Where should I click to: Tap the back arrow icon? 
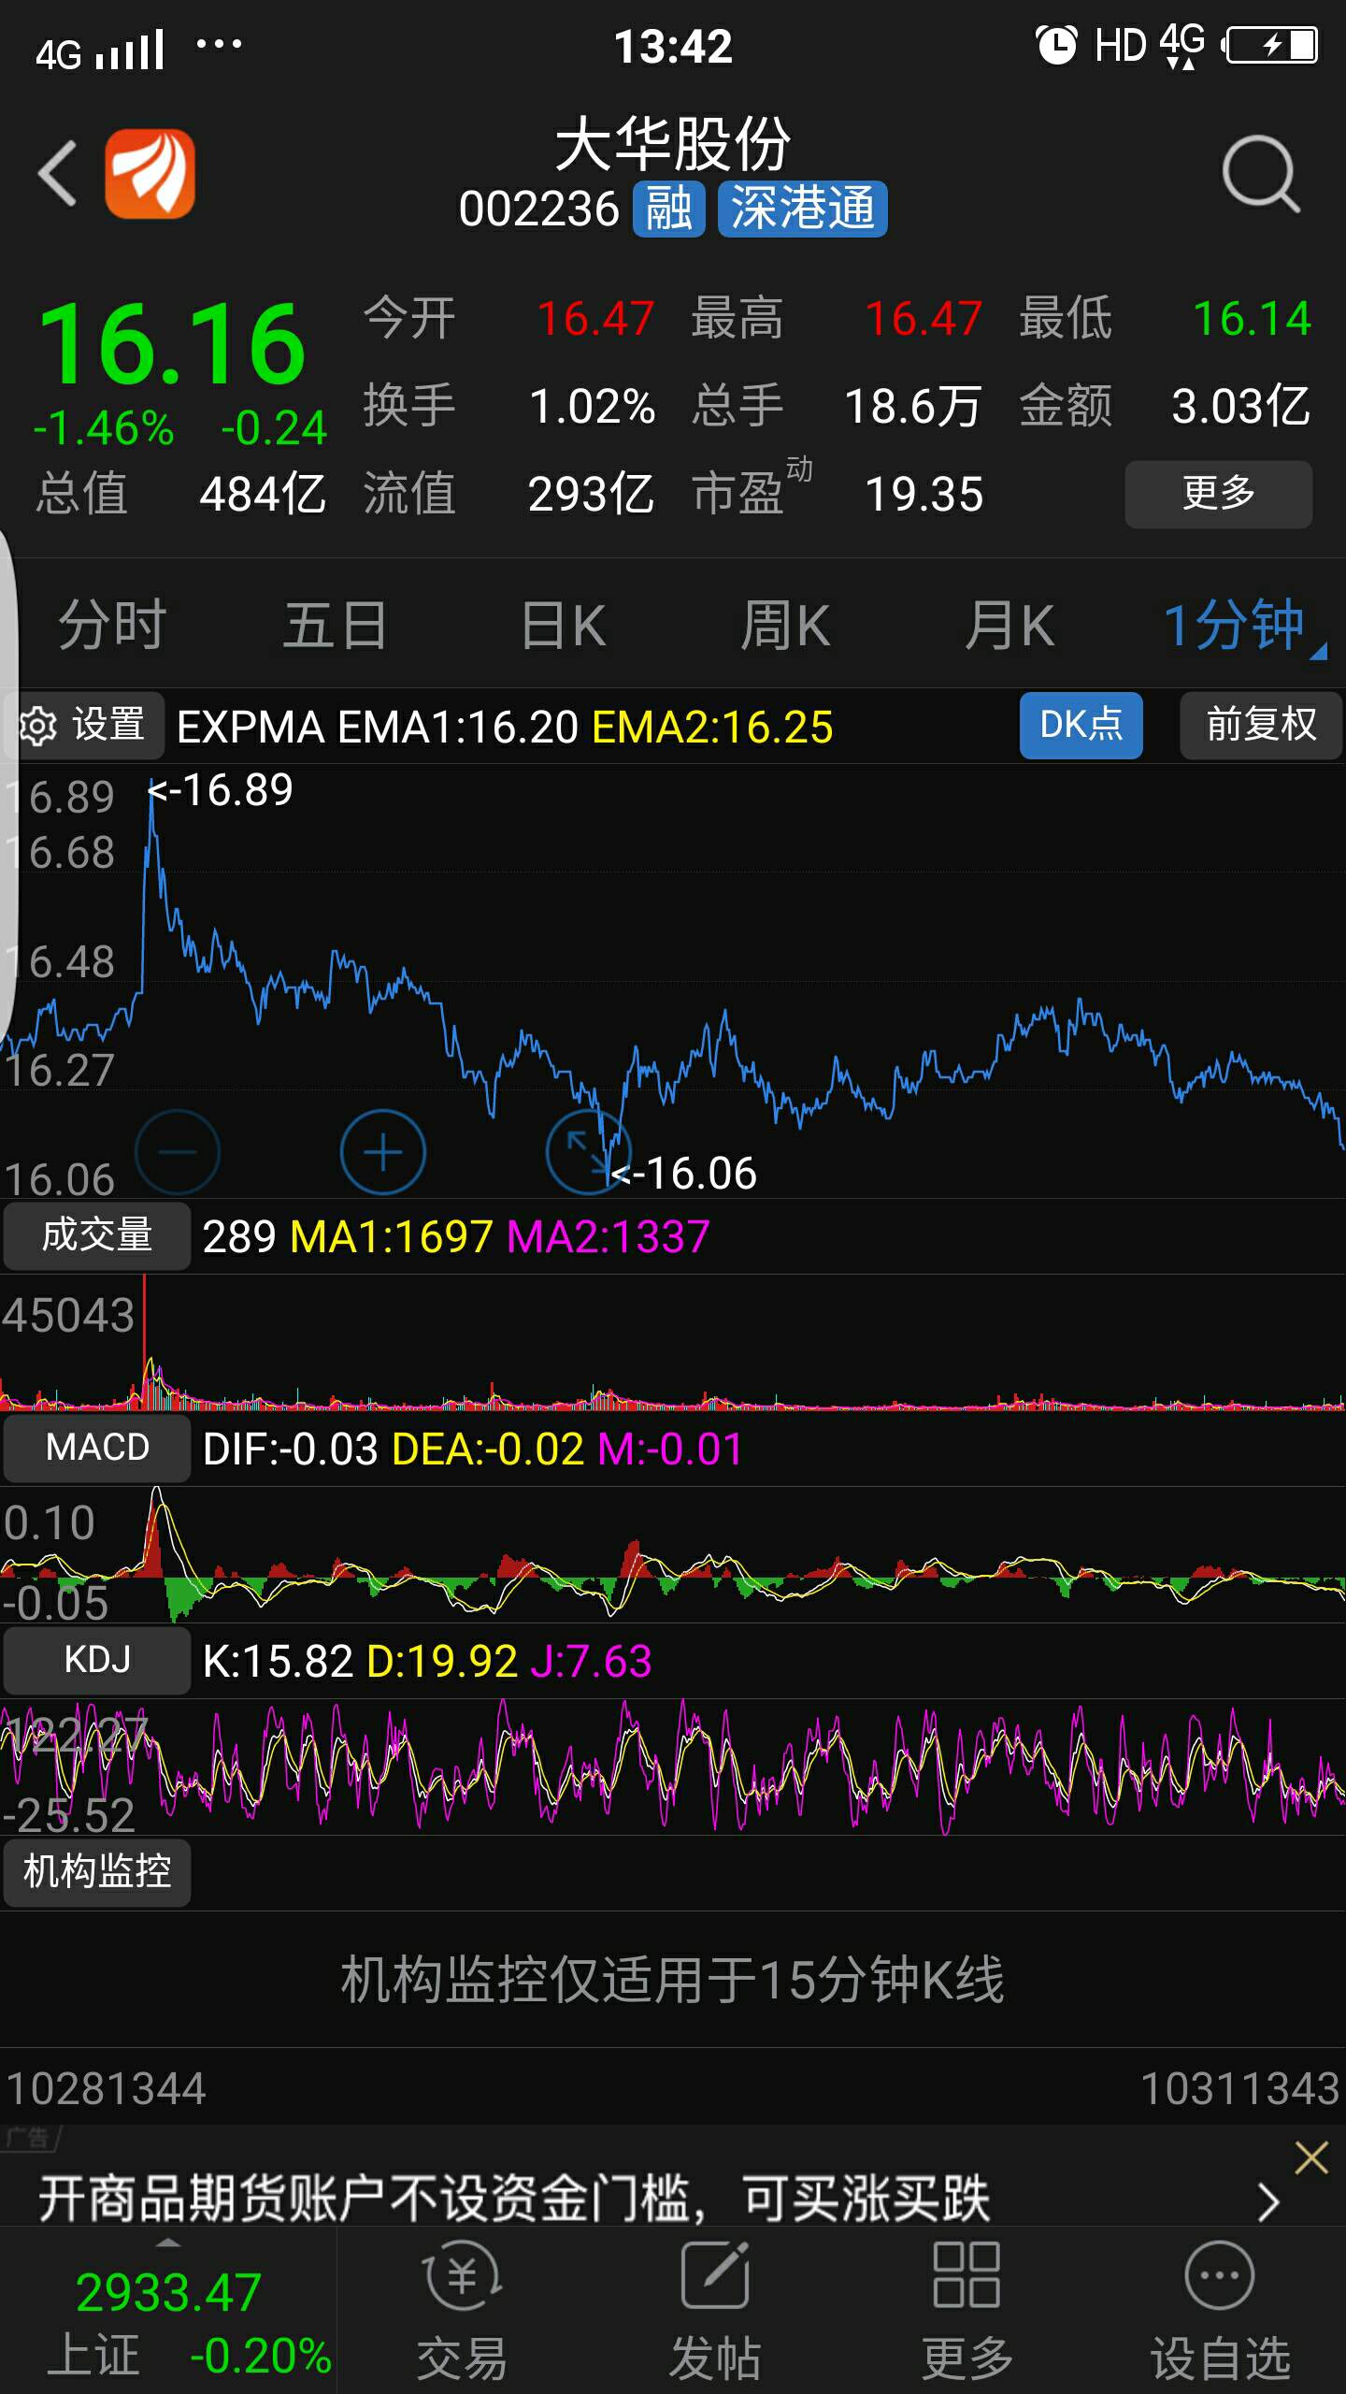click(57, 173)
